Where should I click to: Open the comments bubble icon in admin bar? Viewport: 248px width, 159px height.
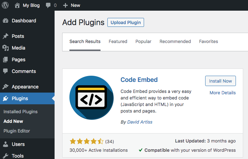(x=48, y=5)
